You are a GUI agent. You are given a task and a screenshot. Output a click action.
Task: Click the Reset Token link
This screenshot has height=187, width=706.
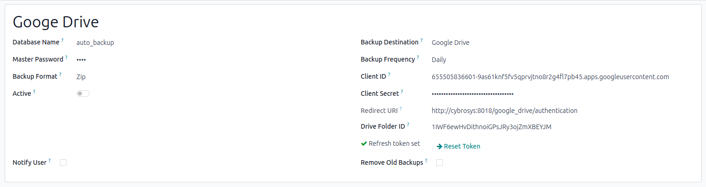(459, 146)
